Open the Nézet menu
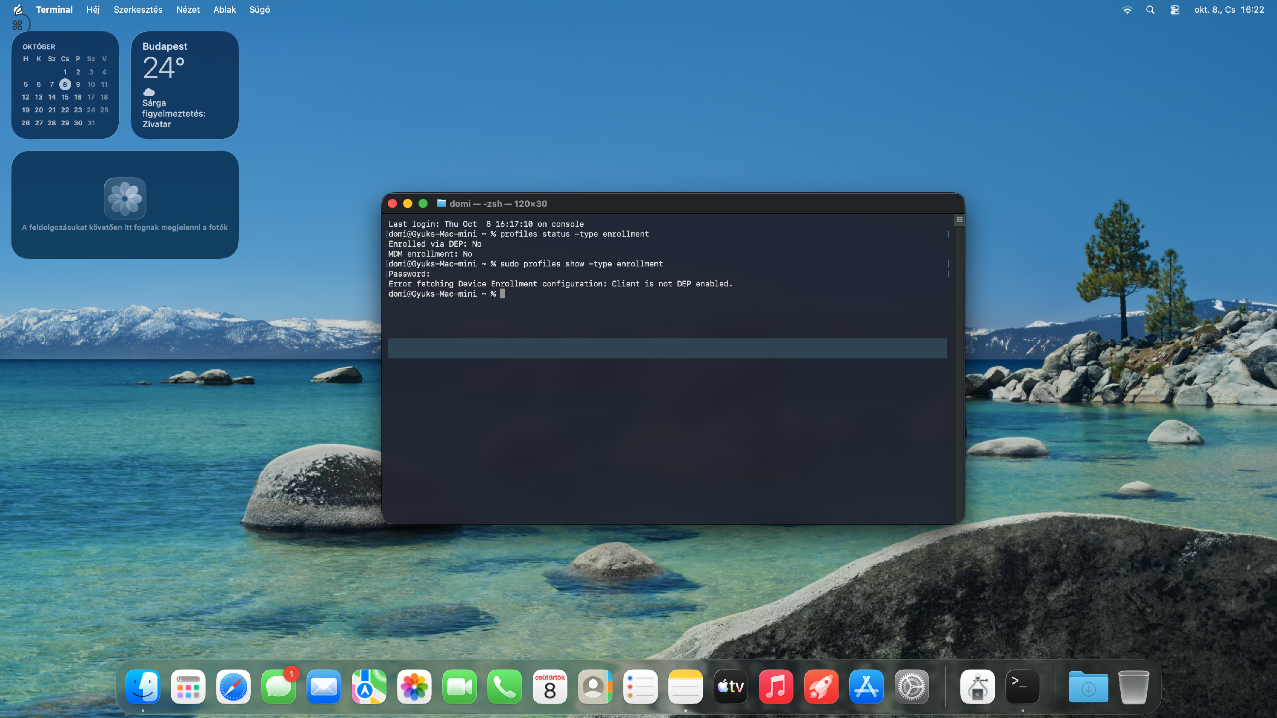1277x718 pixels. click(188, 9)
